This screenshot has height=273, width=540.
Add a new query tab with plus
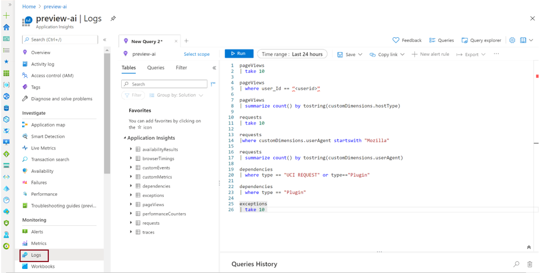[186, 41]
